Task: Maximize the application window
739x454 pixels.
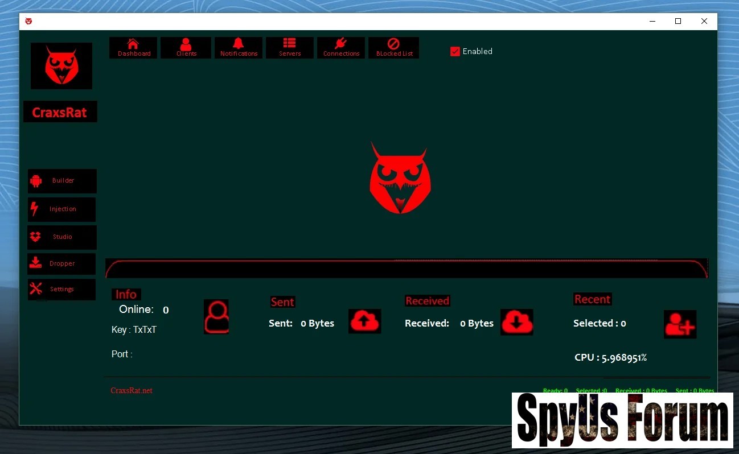Action: click(x=678, y=22)
